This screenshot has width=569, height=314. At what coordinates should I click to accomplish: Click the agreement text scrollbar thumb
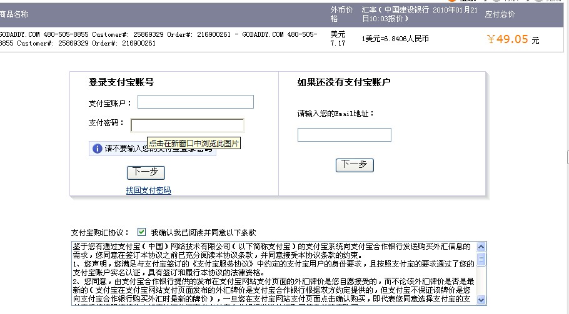coord(481,258)
